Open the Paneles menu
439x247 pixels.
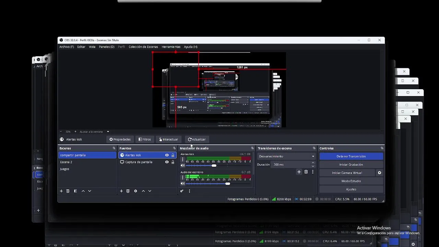[x=107, y=47]
